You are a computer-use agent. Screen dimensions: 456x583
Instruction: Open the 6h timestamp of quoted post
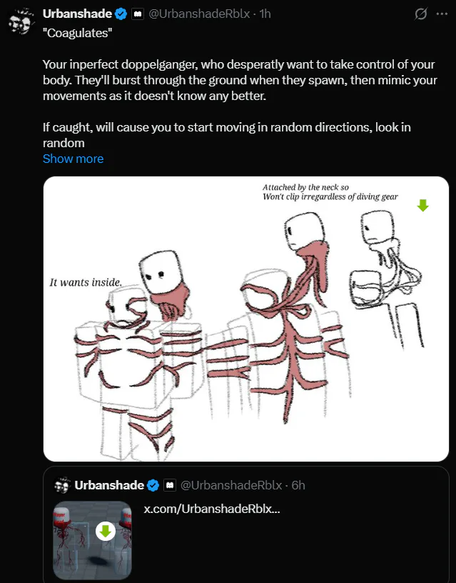297,486
